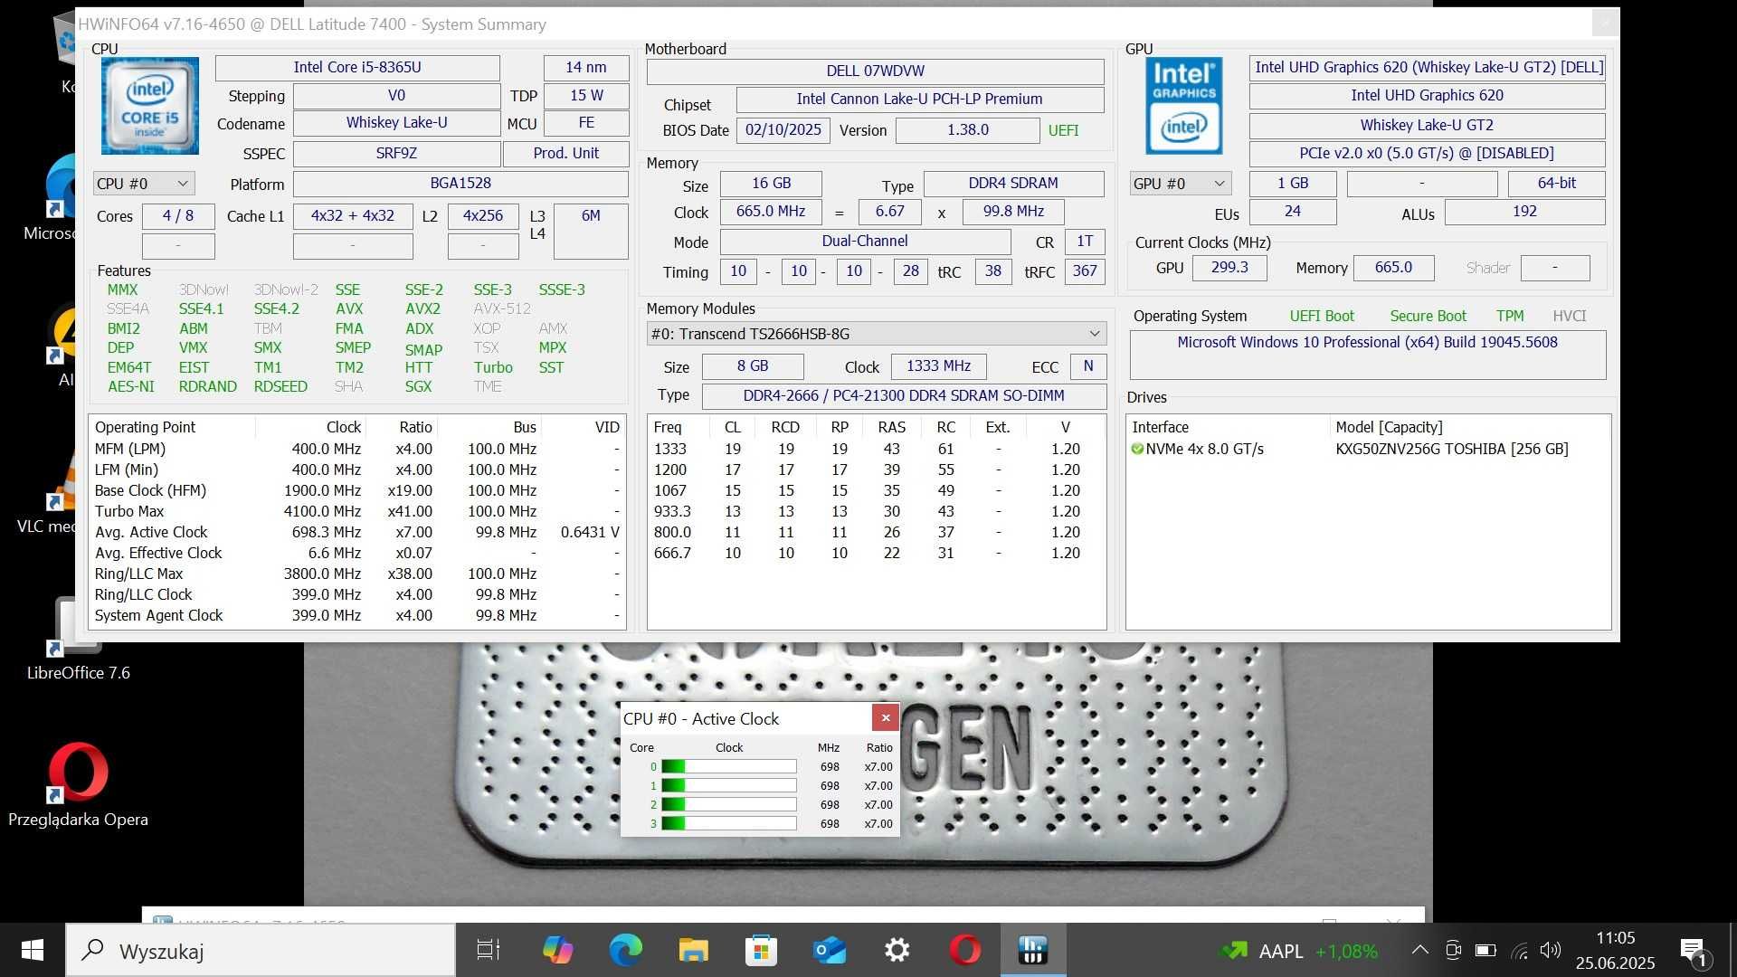Viewport: 1737px width, 977px height.
Task: Click the Microsoft Windows 10 Professional OS field
Action: pos(1368,354)
